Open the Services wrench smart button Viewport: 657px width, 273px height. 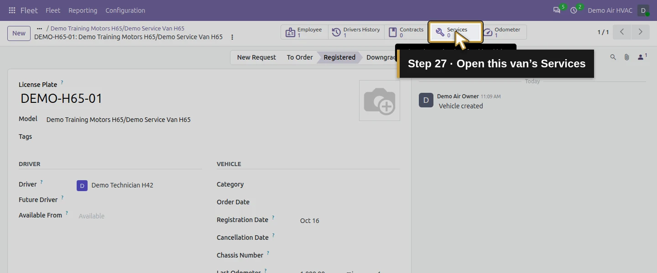455,32
